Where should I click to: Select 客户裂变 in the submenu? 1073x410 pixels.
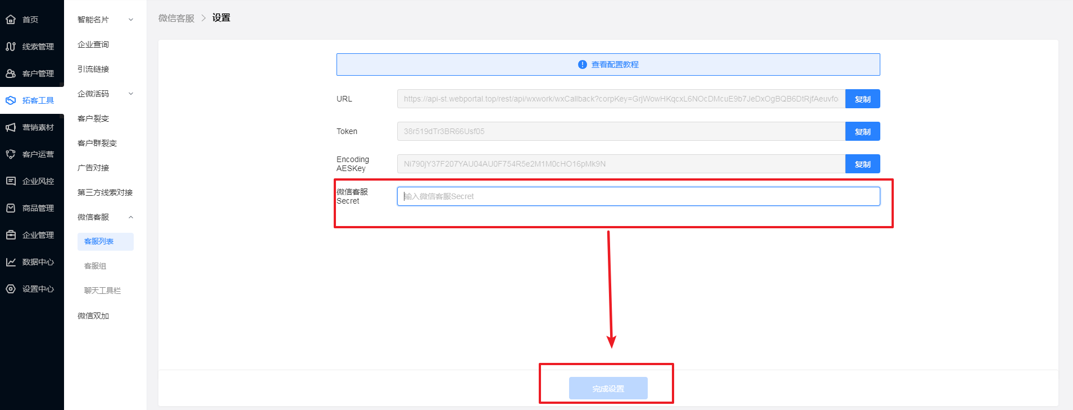tap(93, 118)
